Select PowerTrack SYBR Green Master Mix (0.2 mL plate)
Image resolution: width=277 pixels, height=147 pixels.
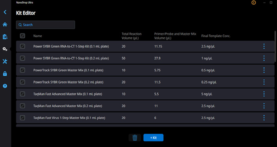point(68,82)
